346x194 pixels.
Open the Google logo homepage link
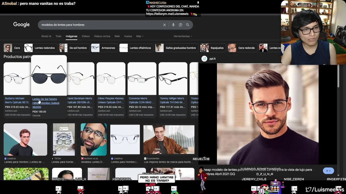click(x=21, y=25)
